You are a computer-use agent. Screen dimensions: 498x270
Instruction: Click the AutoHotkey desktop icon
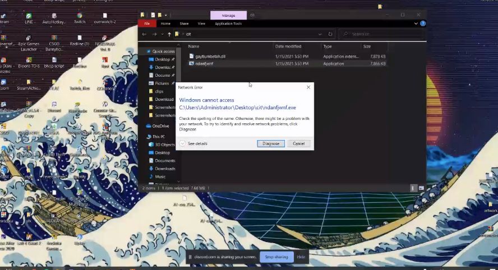tap(54, 18)
